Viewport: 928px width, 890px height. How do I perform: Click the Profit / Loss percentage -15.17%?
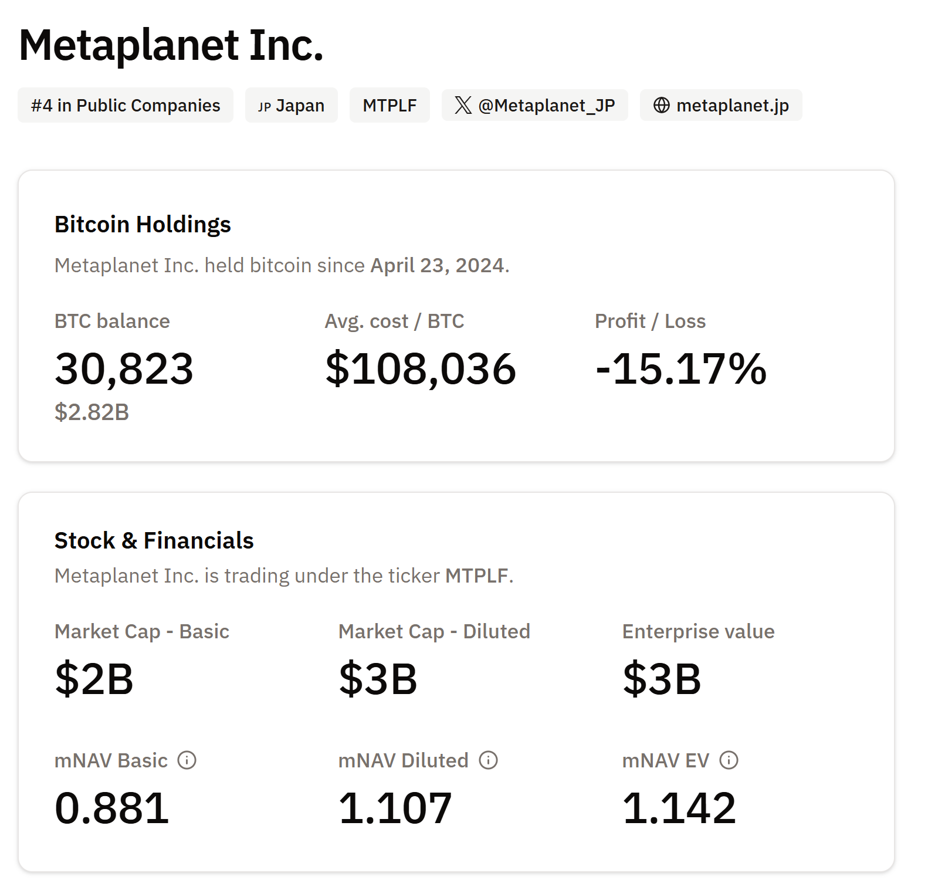click(x=680, y=369)
